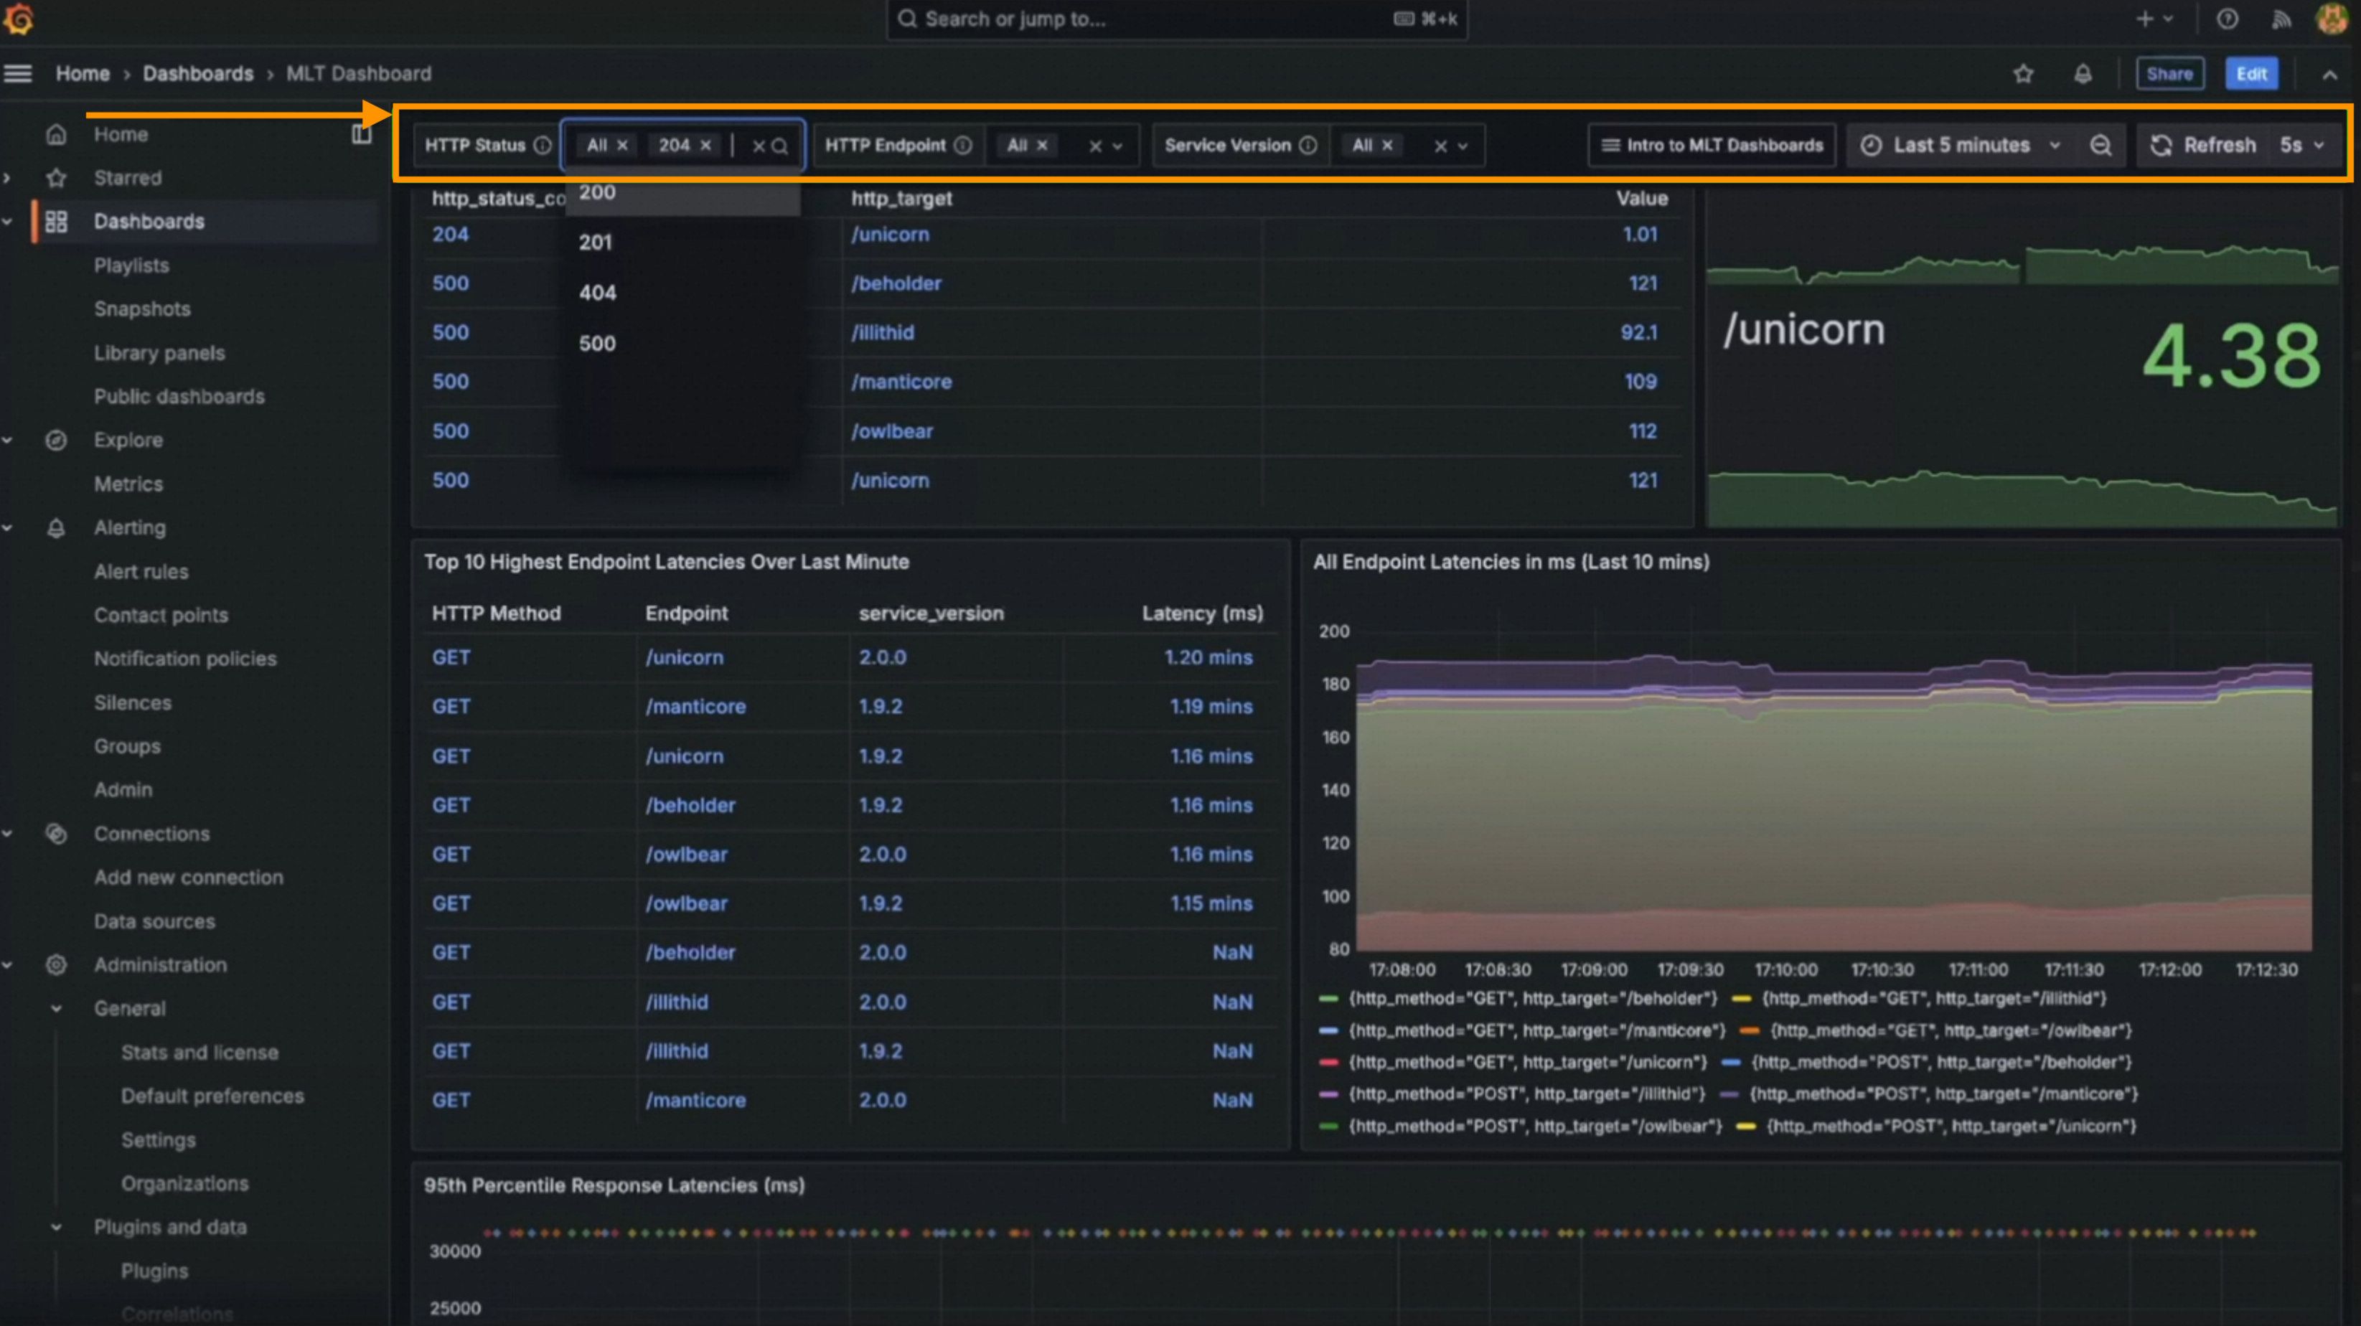Toggle legend series GET /beholder

coord(1531,998)
